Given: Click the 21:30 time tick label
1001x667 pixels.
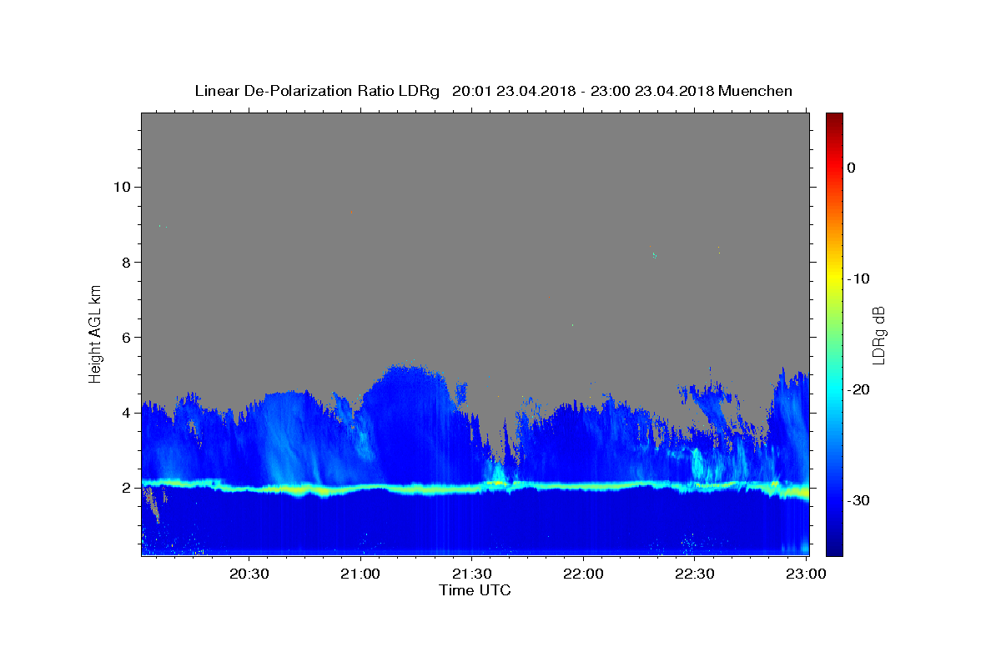Looking at the screenshot, I should (472, 574).
